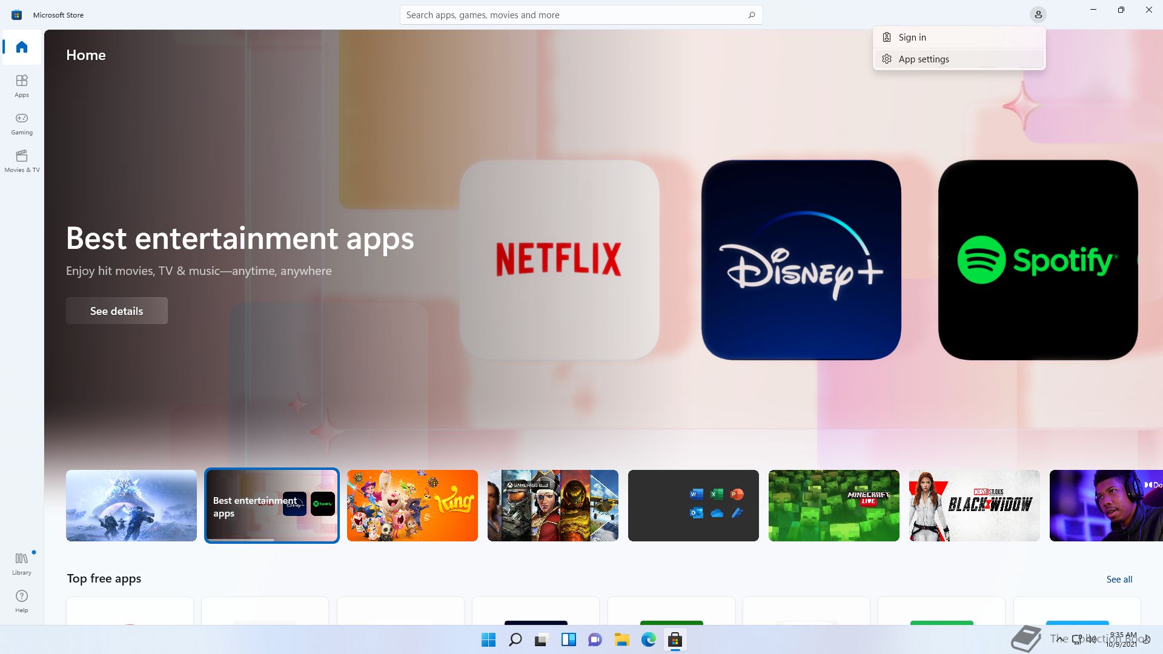
Task: Open Task View on the taskbar
Action: [542, 640]
